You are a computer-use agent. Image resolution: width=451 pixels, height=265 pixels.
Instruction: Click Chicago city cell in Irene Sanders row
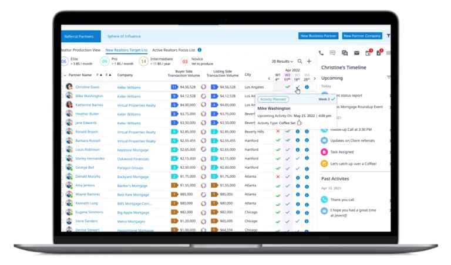coord(251,221)
